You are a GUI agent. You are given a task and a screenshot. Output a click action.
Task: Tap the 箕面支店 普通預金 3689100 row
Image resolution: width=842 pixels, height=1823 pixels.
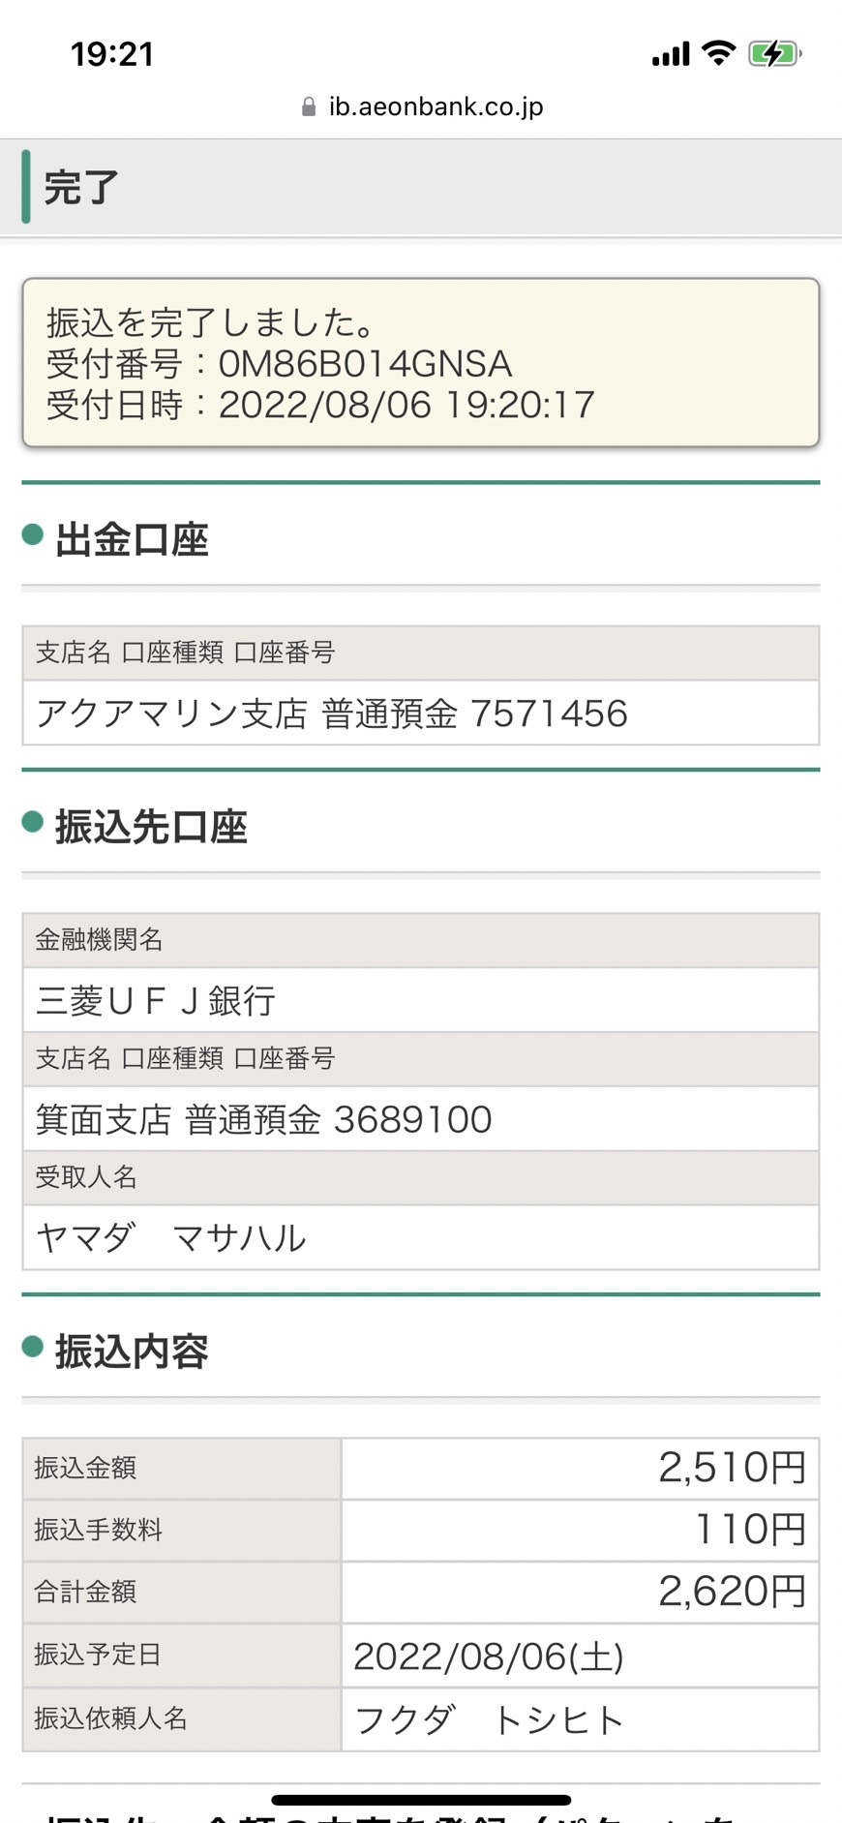point(421,1119)
